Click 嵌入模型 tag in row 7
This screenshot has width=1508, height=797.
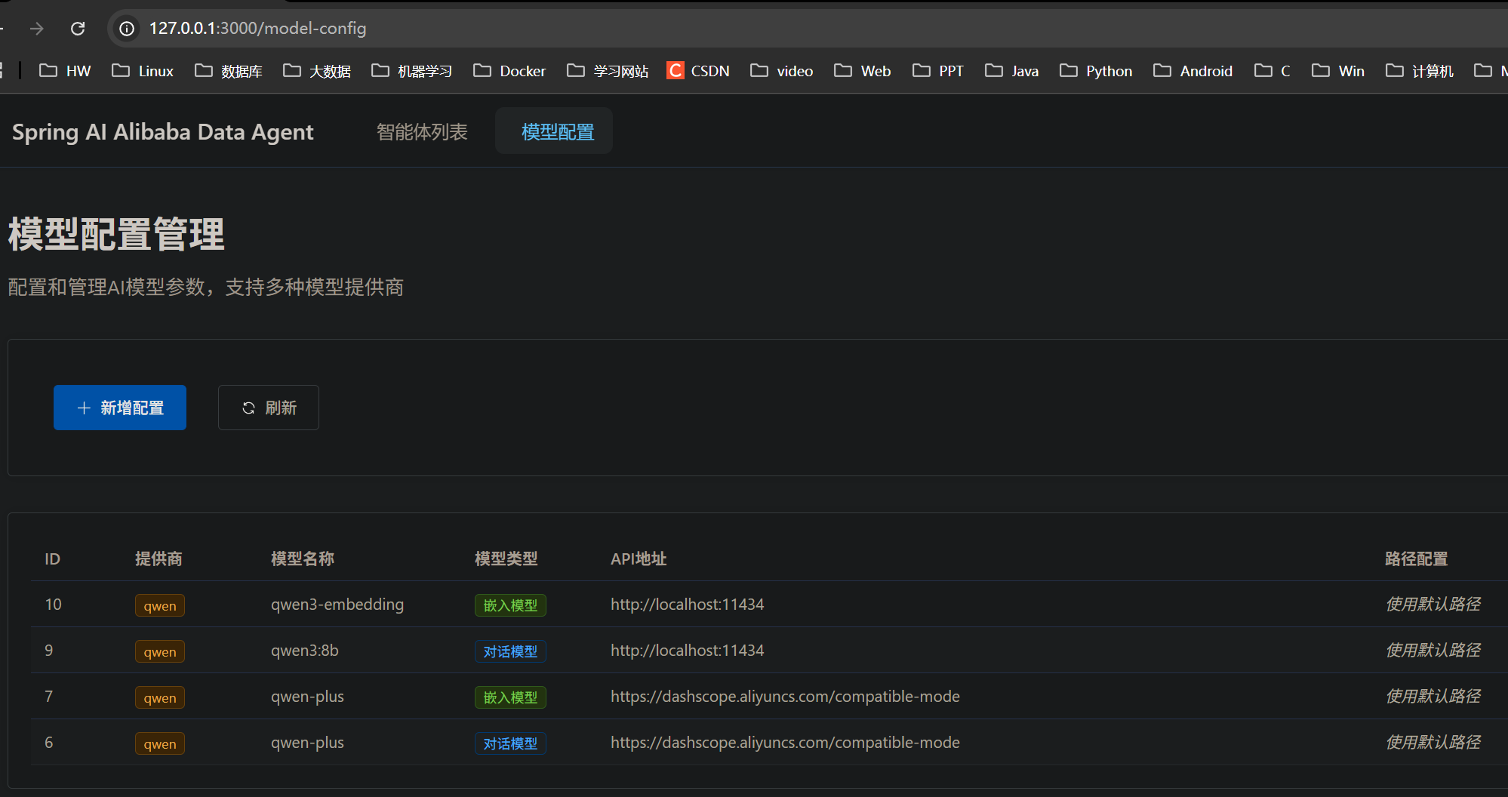coord(510,697)
